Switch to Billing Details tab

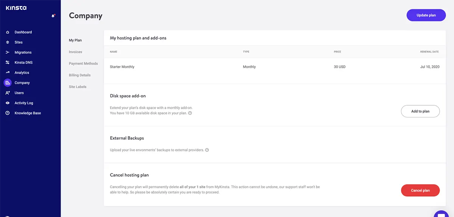point(80,75)
